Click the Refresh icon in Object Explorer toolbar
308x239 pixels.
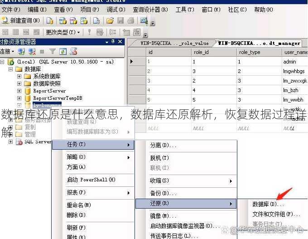pos(63,52)
